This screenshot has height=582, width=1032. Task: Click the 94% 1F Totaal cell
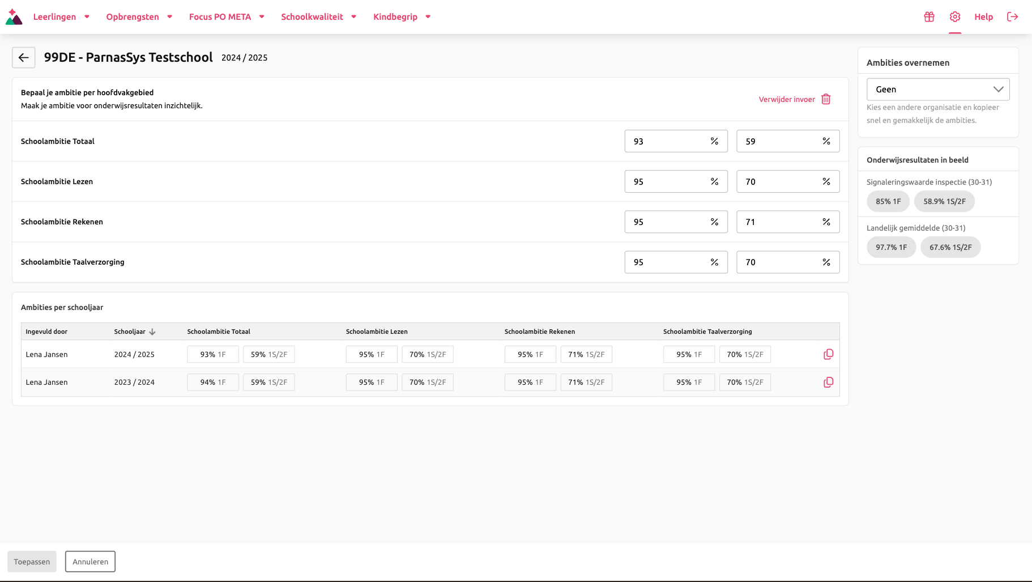(x=213, y=382)
